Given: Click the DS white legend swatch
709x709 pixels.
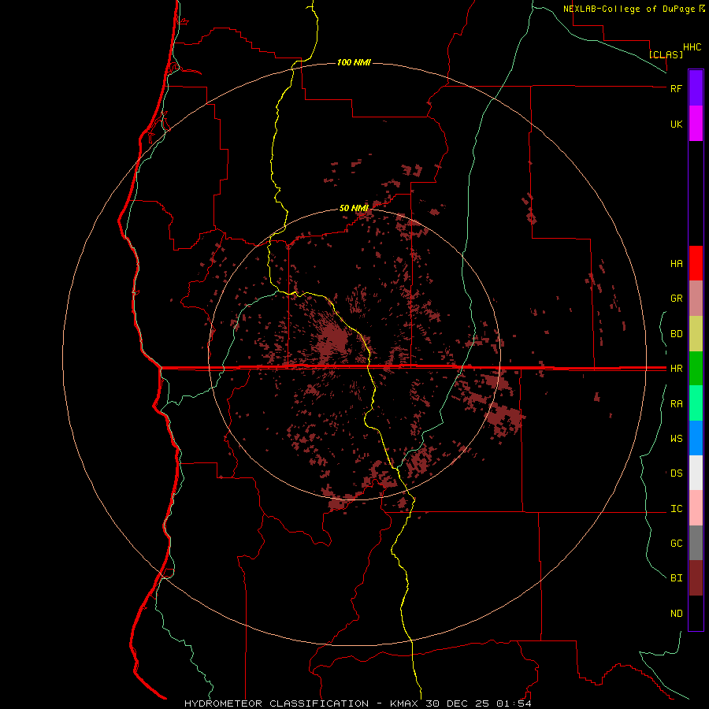Looking at the screenshot, I should pos(696,473).
